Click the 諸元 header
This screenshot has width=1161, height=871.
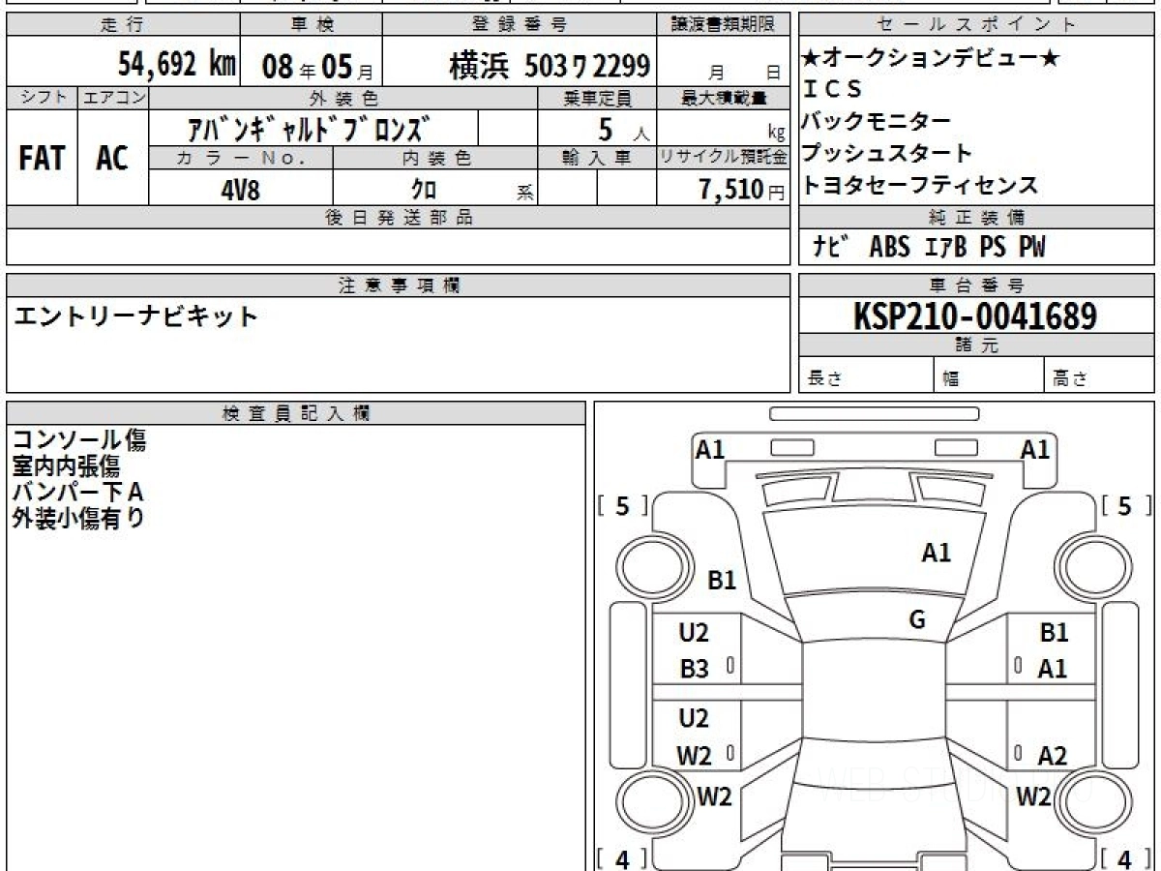(976, 345)
